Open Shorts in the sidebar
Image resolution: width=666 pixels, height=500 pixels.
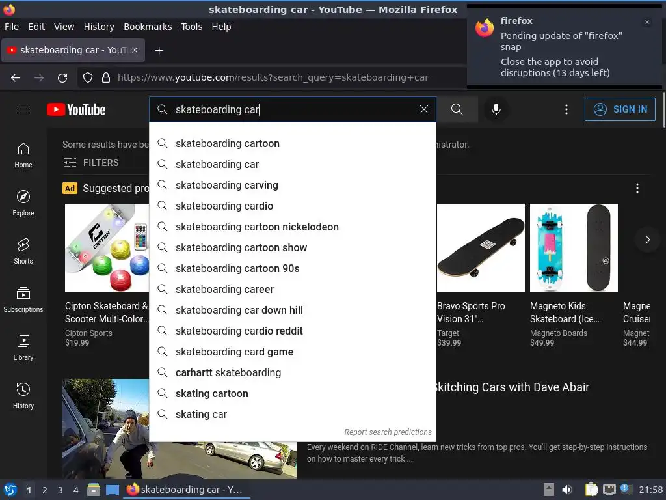coord(23,252)
